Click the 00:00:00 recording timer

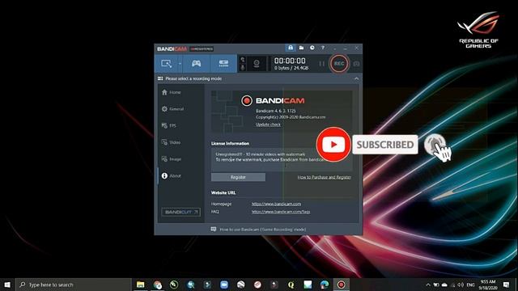[x=290, y=61]
